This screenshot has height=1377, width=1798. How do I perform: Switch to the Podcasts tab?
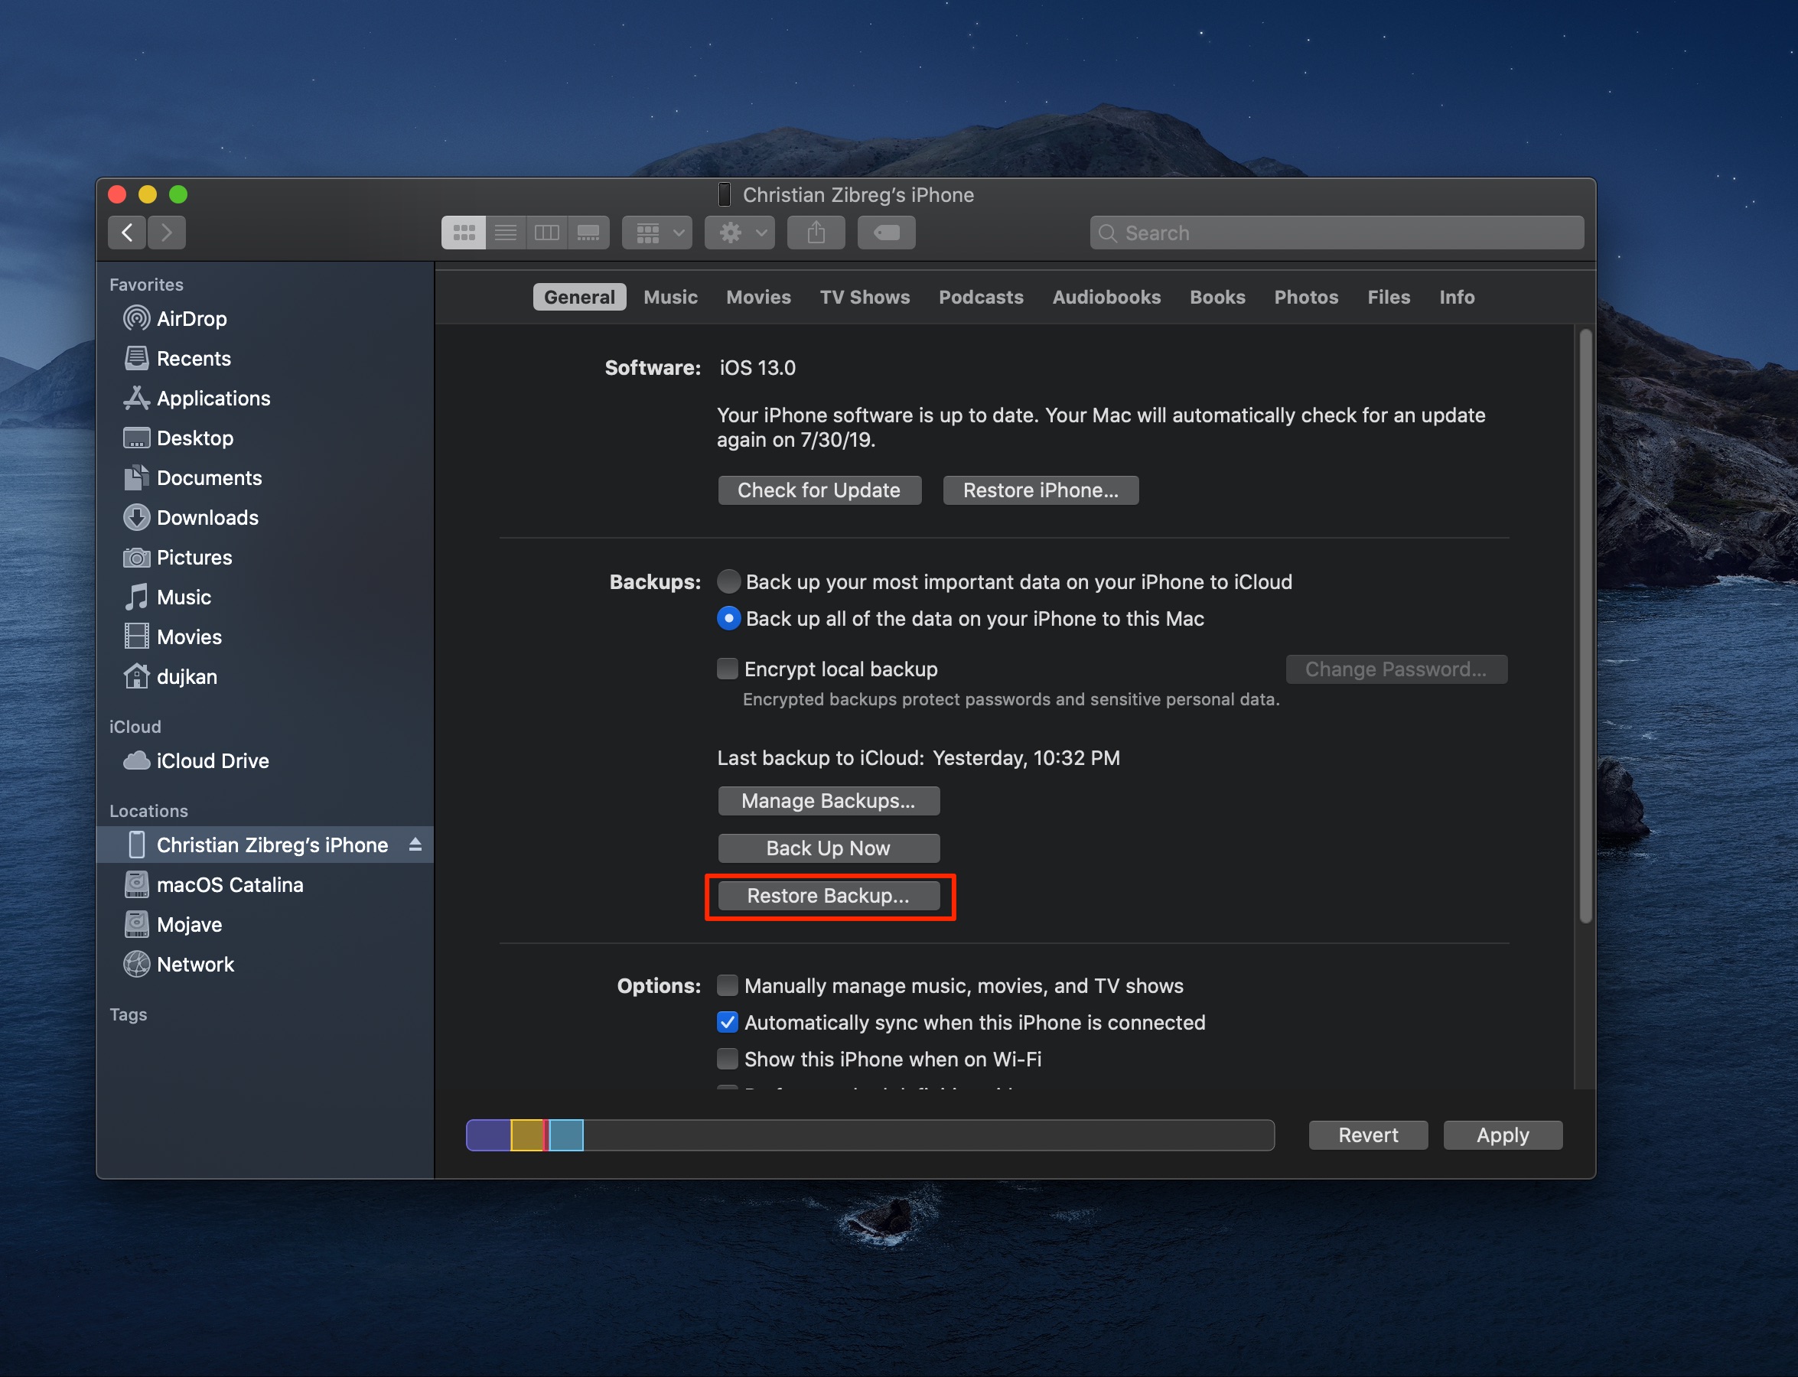[982, 297]
